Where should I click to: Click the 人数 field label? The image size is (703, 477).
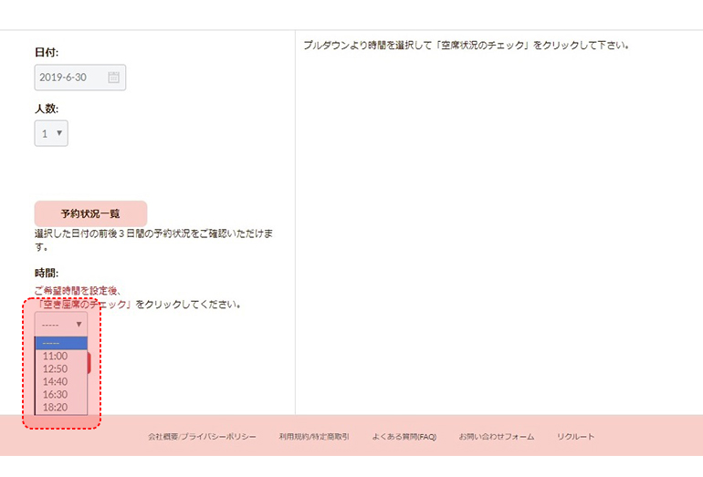(47, 109)
